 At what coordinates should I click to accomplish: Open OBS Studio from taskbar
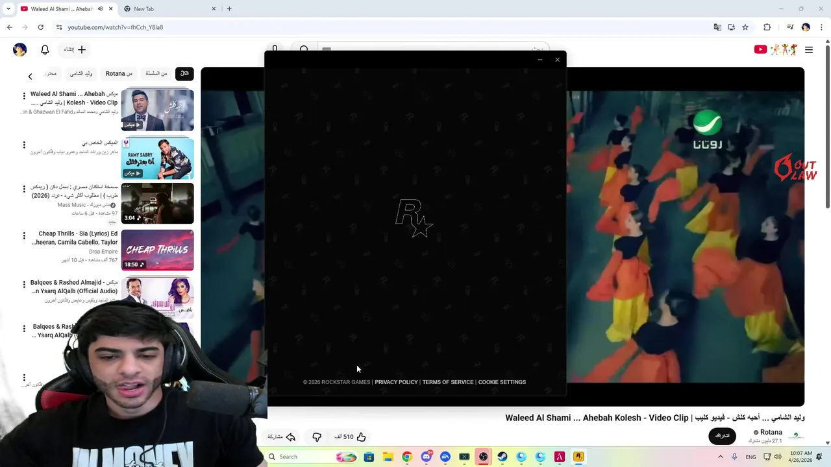click(x=483, y=457)
